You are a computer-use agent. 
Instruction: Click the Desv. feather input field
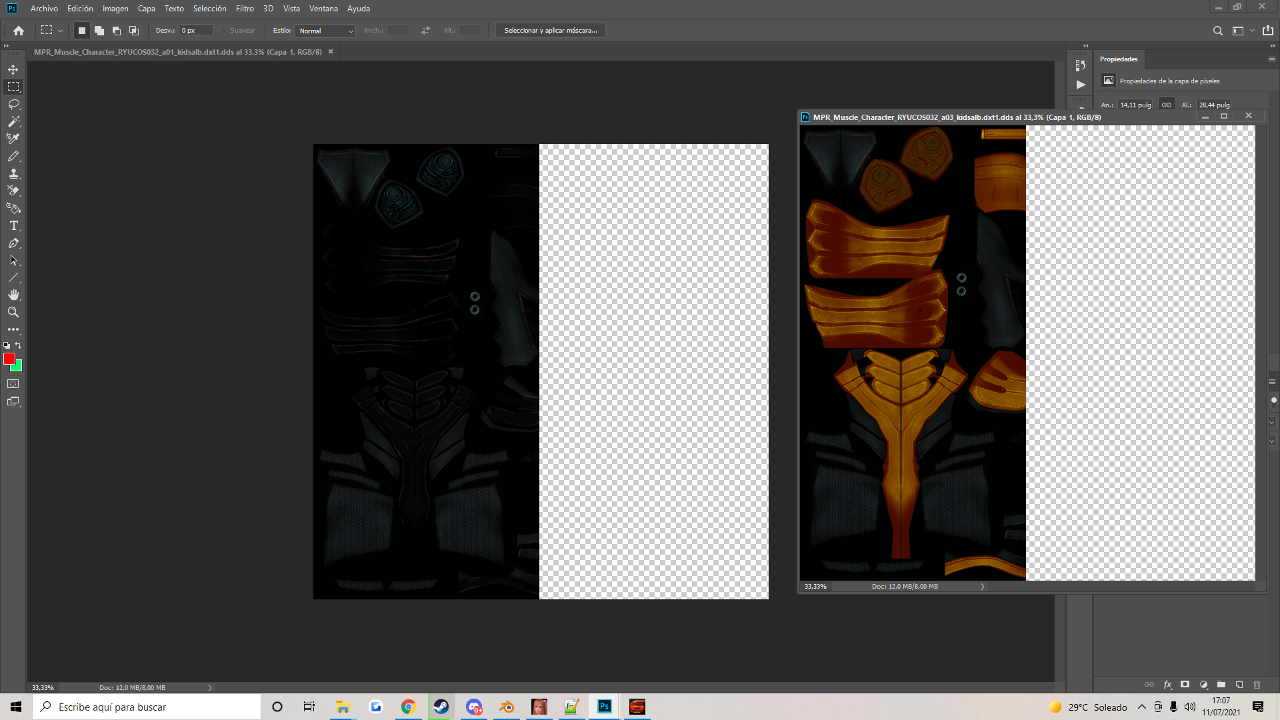(196, 31)
